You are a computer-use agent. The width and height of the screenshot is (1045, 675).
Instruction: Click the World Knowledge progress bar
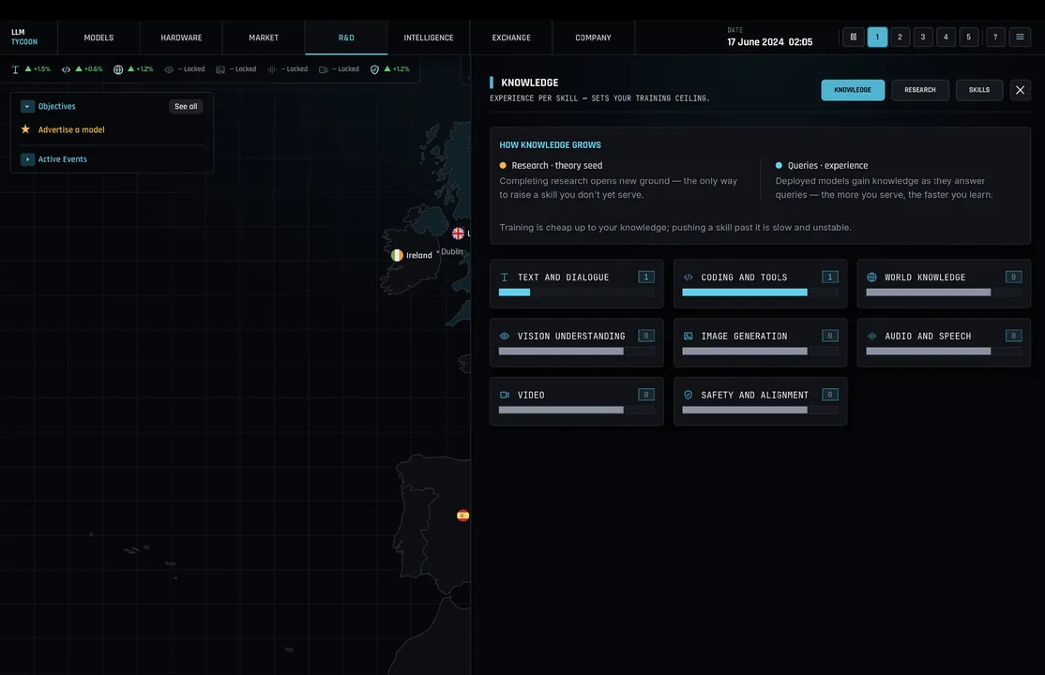tap(944, 292)
